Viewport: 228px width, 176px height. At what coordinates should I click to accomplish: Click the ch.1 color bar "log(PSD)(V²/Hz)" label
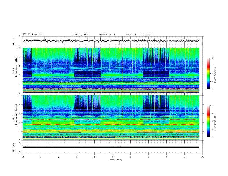point(216,75)
